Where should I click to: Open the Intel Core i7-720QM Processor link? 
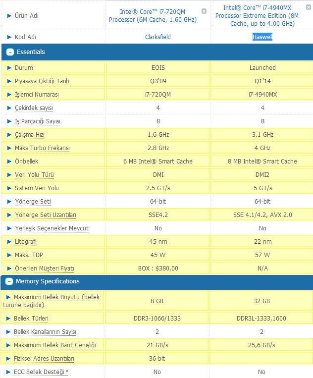coord(153,16)
